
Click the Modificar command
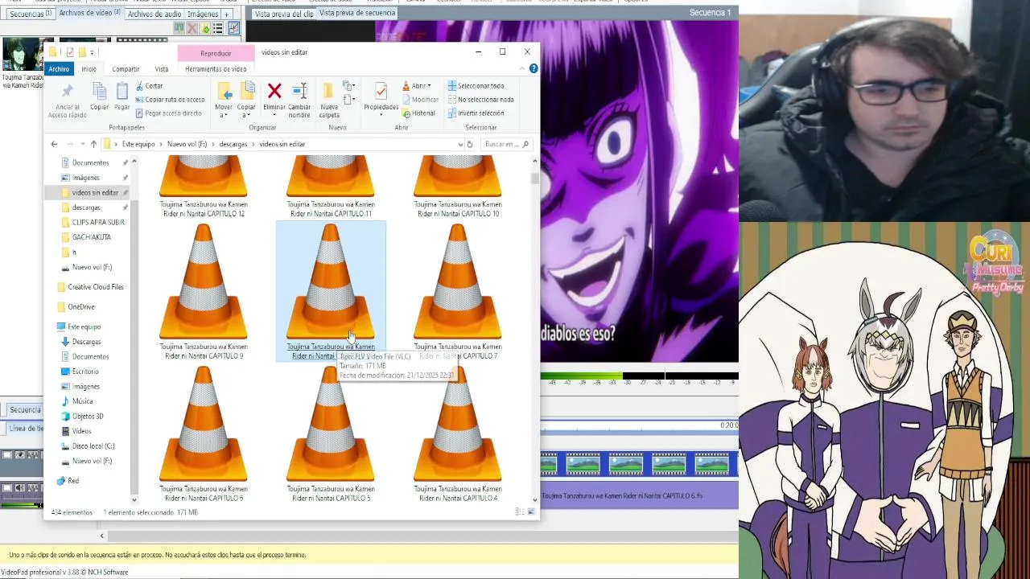click(x=419, y=100)
